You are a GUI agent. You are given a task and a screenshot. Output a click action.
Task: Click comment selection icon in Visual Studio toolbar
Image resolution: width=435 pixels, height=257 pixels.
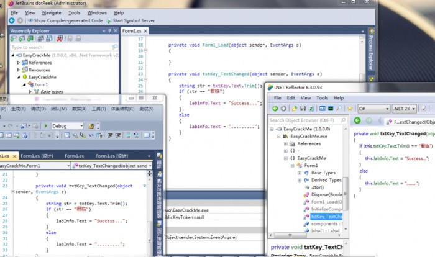click(x=129, y=135)
